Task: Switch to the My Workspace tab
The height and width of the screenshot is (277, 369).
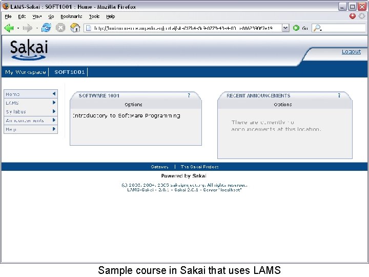Action: click(26, 72)
